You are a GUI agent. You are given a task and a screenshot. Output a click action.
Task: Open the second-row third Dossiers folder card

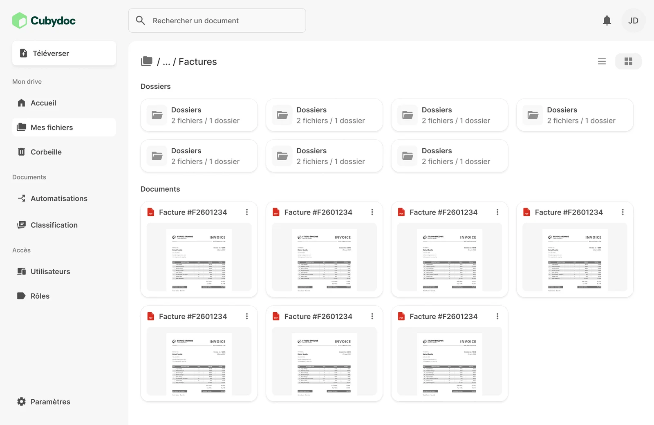[450, 156]
